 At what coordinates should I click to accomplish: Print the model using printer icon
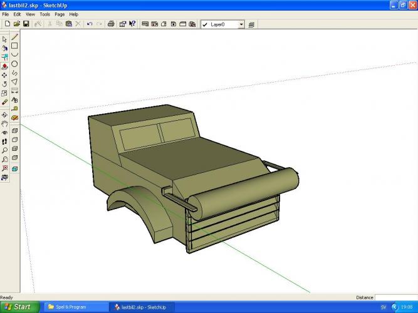pos(111,24)
